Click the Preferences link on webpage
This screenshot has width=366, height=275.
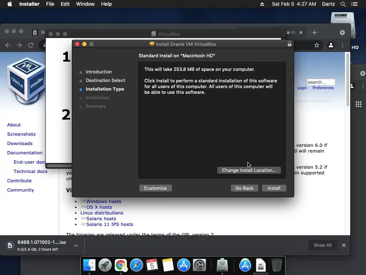click(323, 88)
